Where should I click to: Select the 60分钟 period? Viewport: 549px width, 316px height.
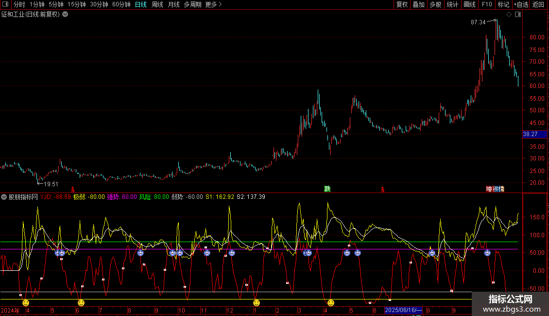pyautogui.click(x=121, y=4)
